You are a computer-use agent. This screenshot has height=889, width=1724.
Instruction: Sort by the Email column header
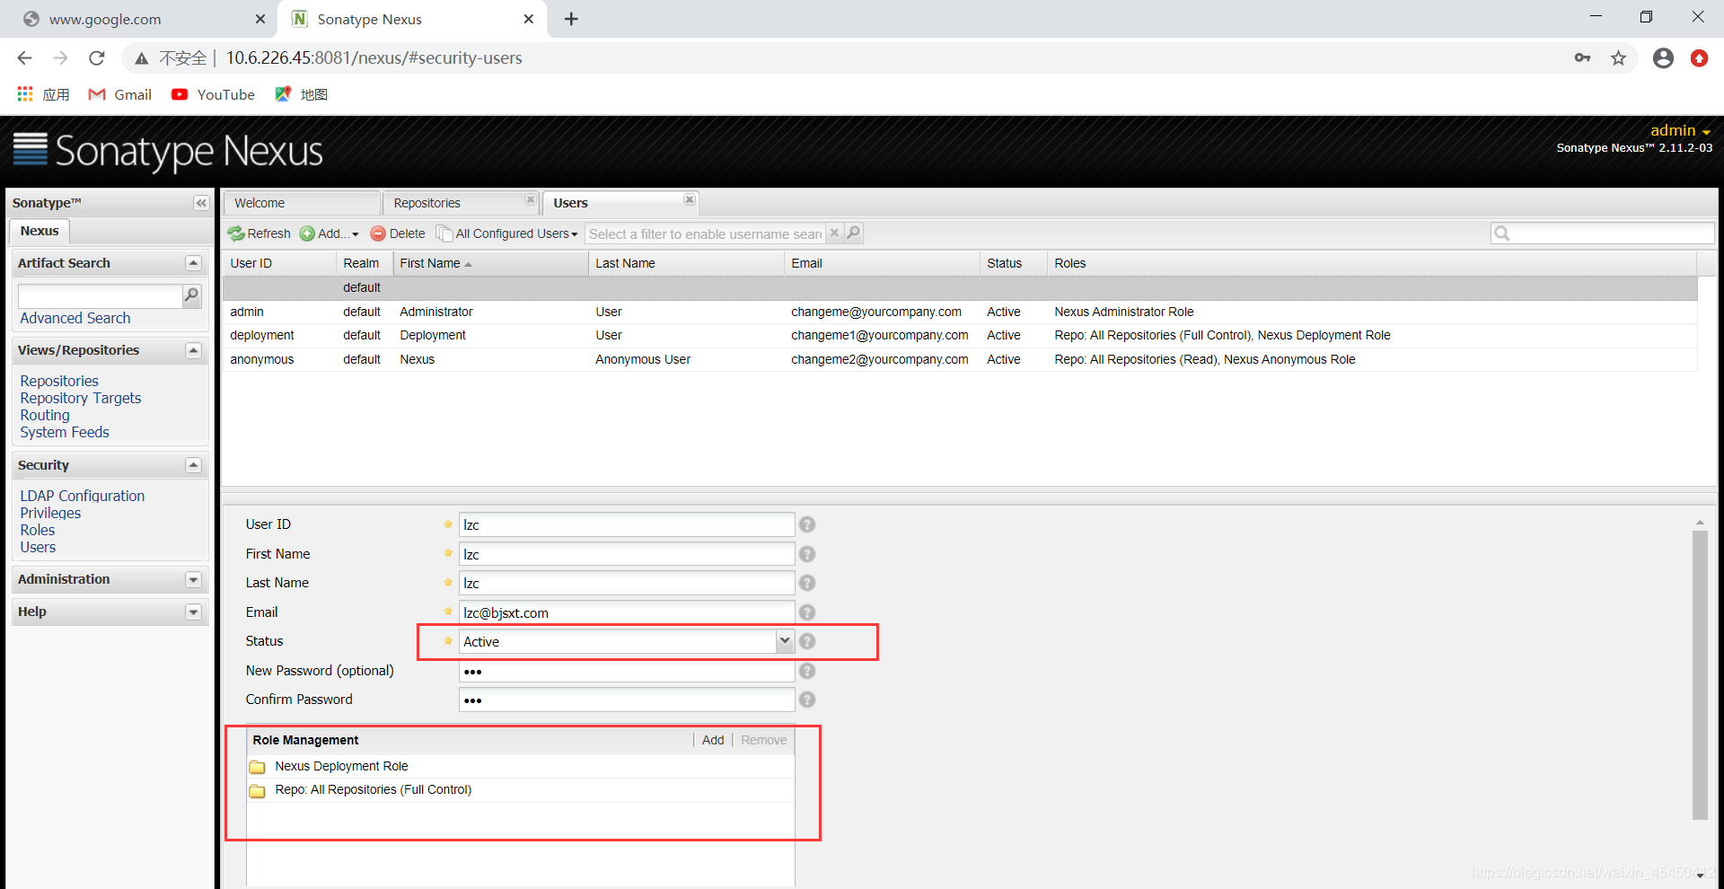coord(881,263)
